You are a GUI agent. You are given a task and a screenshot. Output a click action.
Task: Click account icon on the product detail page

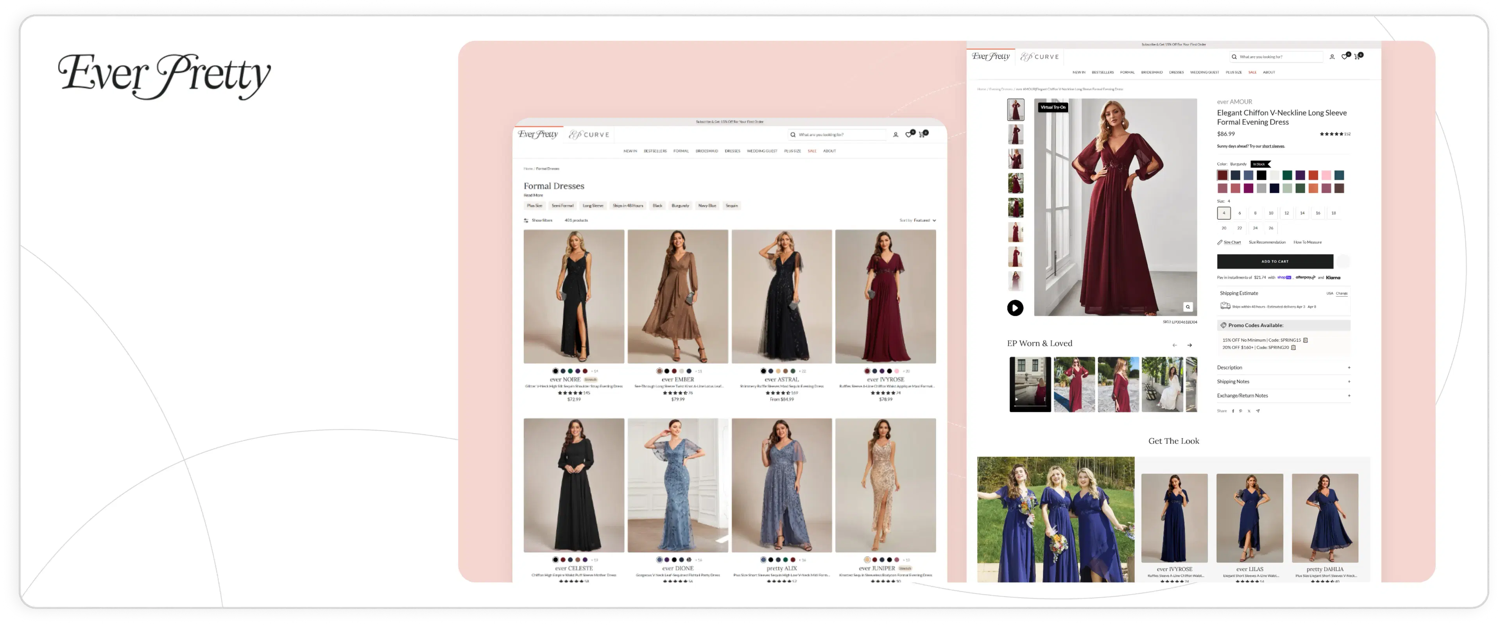[x=1332, y=57]
